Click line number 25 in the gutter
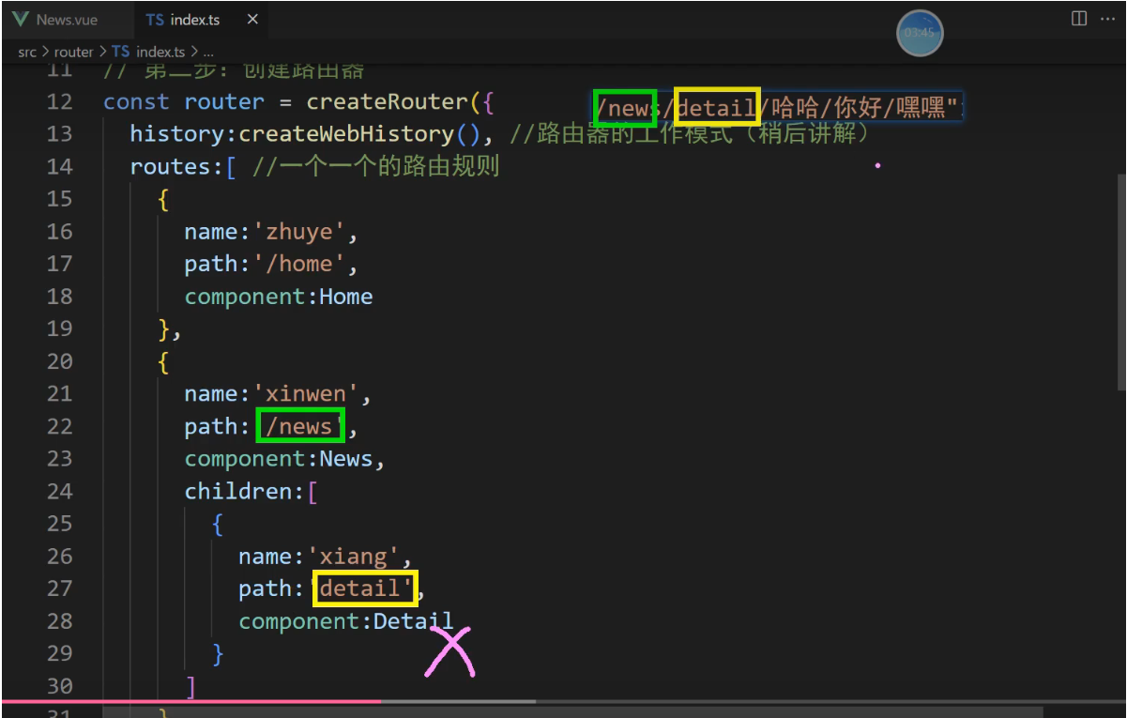The image size is (1127, 718). 59,524
